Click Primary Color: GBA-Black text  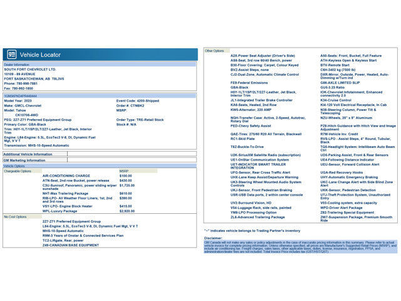click(25, 124)
